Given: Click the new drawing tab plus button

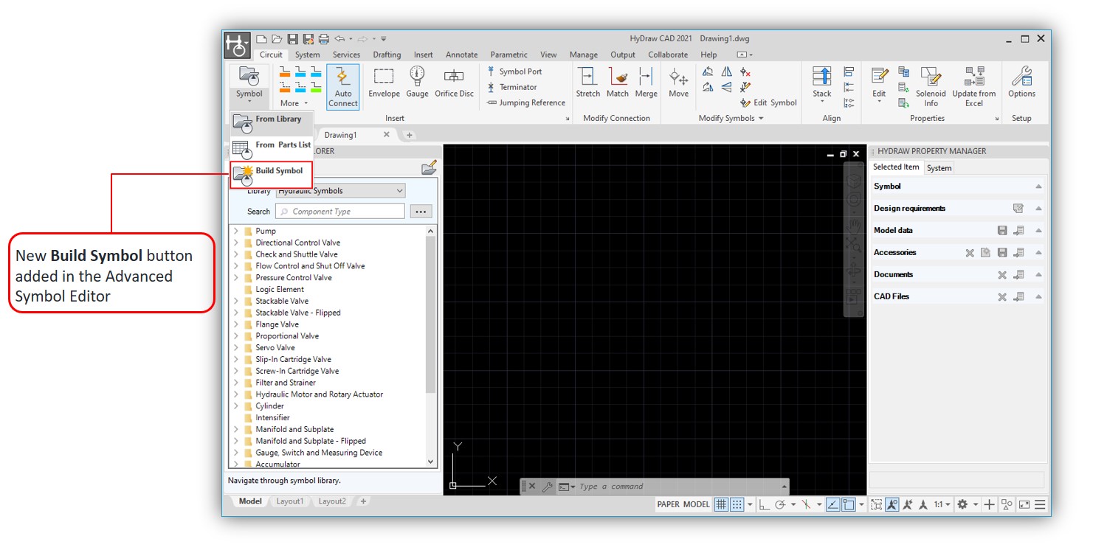Looking at the screenshot, I should [409, 135].
